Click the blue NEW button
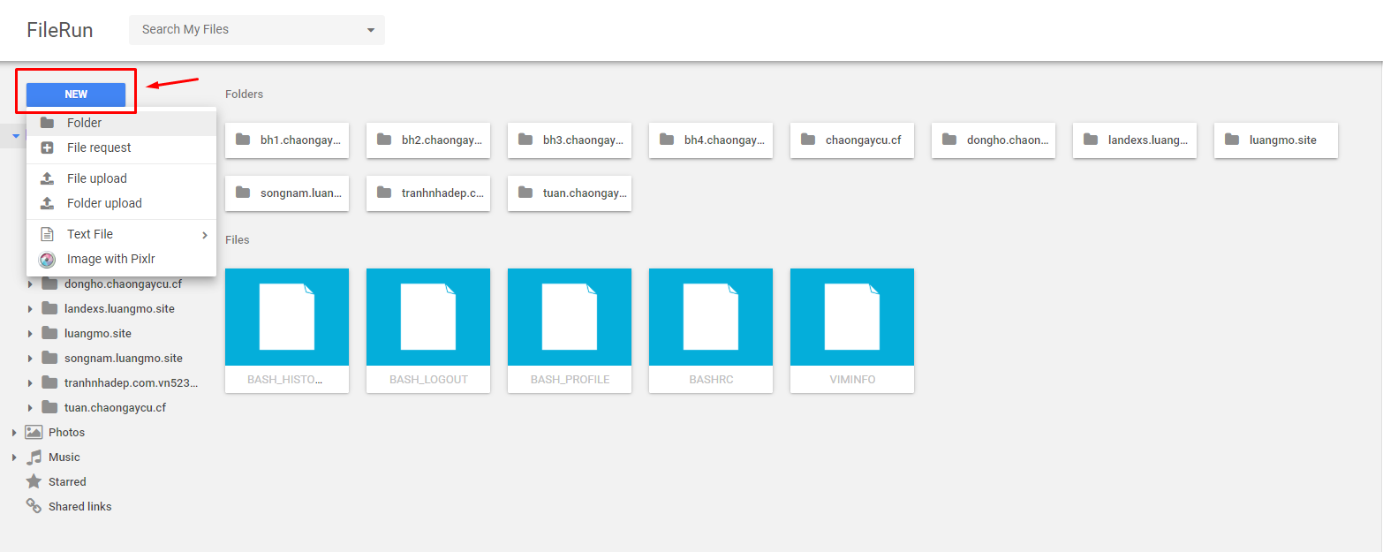1383x552 pixels. tap(76, 95)
